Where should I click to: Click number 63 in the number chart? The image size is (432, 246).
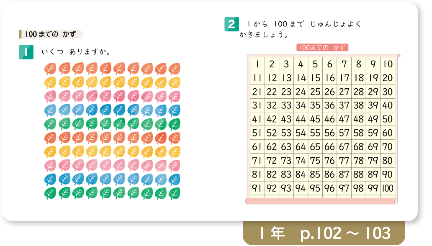286,146
